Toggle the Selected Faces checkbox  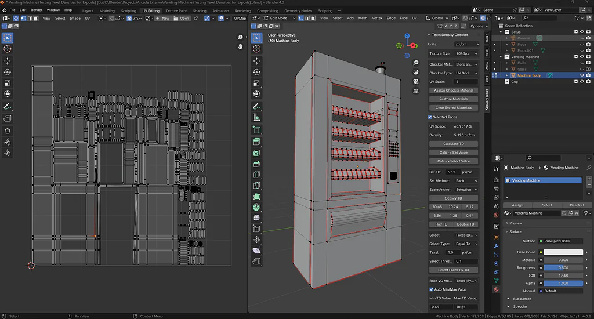pyautogui.click(x=430, y=117)
